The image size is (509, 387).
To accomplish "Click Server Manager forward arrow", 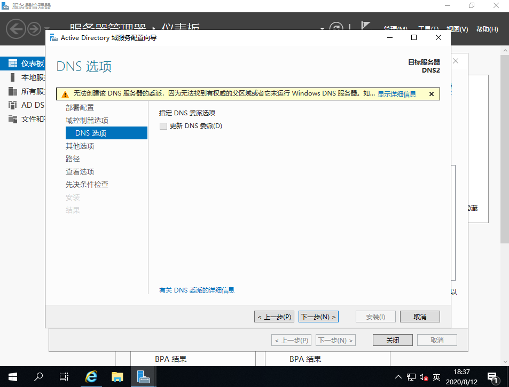I will [x=34, y=29].
